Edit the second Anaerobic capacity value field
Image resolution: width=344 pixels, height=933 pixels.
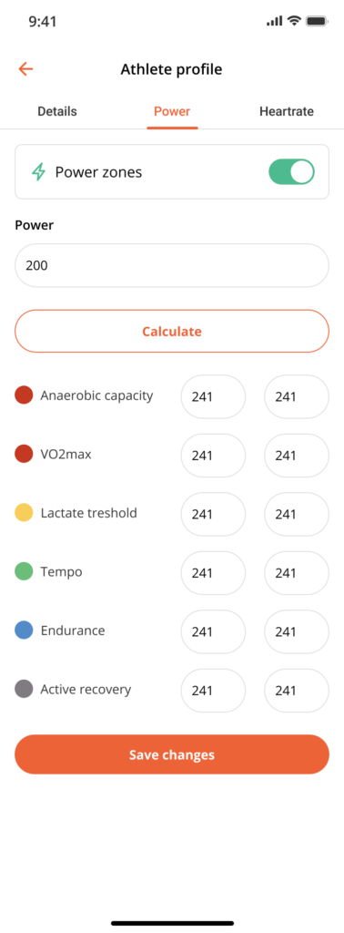pos(297,397)
